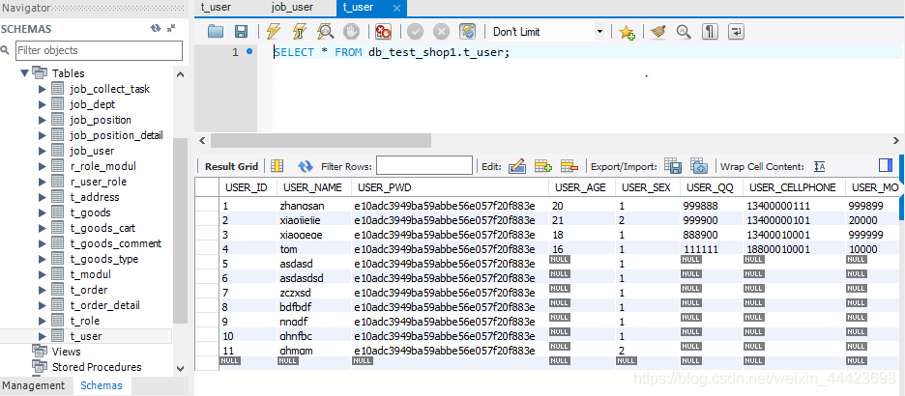
Task: Expand job_dept table arrow
Action: coord(43,104)
